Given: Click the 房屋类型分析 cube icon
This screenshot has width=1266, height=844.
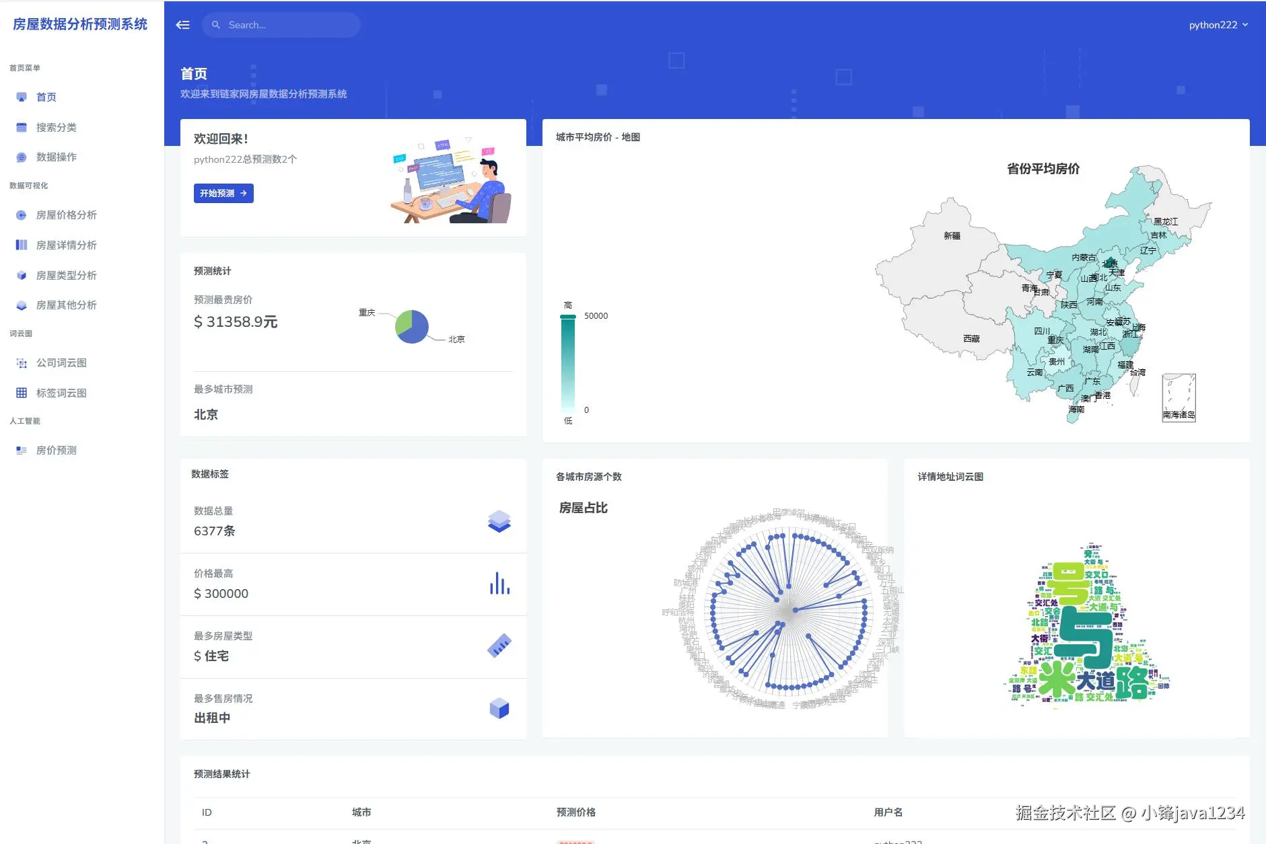Looking at the screenshot, I should tap(22, 275).
